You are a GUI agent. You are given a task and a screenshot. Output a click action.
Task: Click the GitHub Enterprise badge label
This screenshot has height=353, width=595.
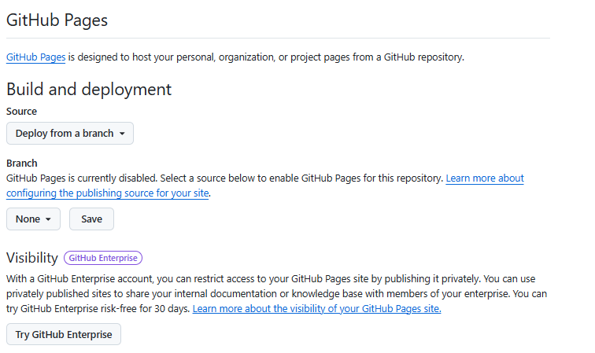(103, 258)
